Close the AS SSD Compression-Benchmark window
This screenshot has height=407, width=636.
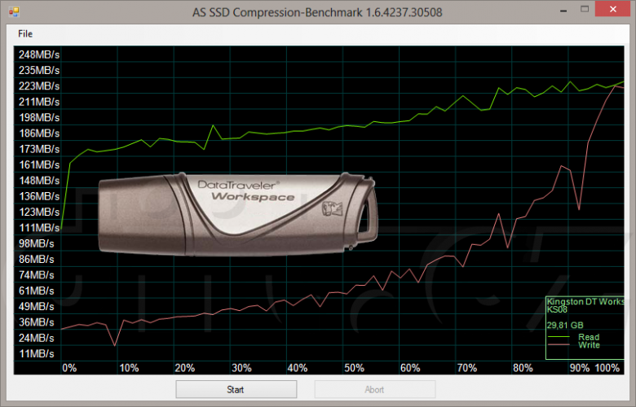pyautogui.click(x=613, y=9)
